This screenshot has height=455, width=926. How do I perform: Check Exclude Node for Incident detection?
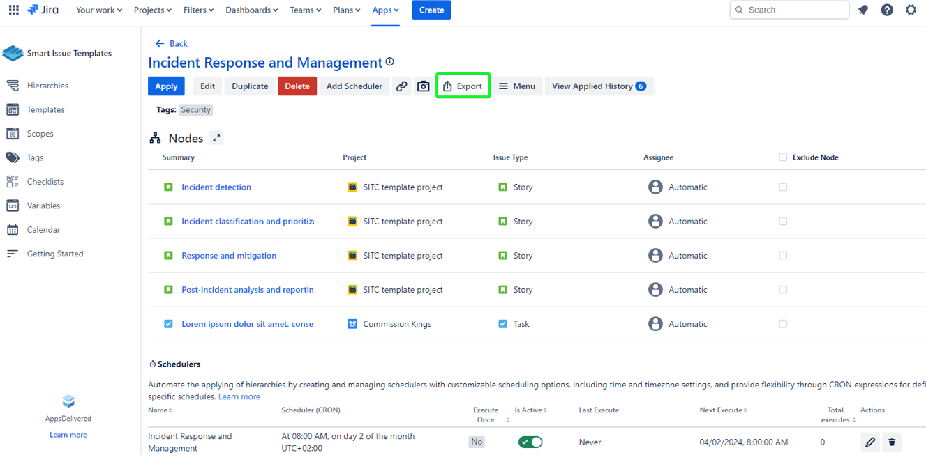[x=783, y=187]
